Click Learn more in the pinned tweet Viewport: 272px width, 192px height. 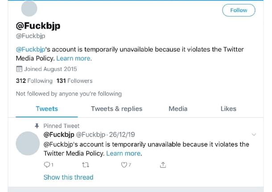point(124,153)
